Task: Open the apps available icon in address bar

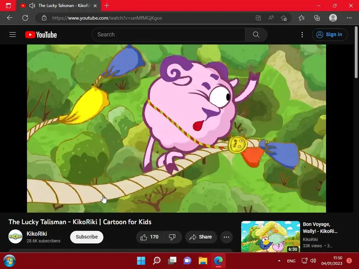Action: [x=258, y=18]
